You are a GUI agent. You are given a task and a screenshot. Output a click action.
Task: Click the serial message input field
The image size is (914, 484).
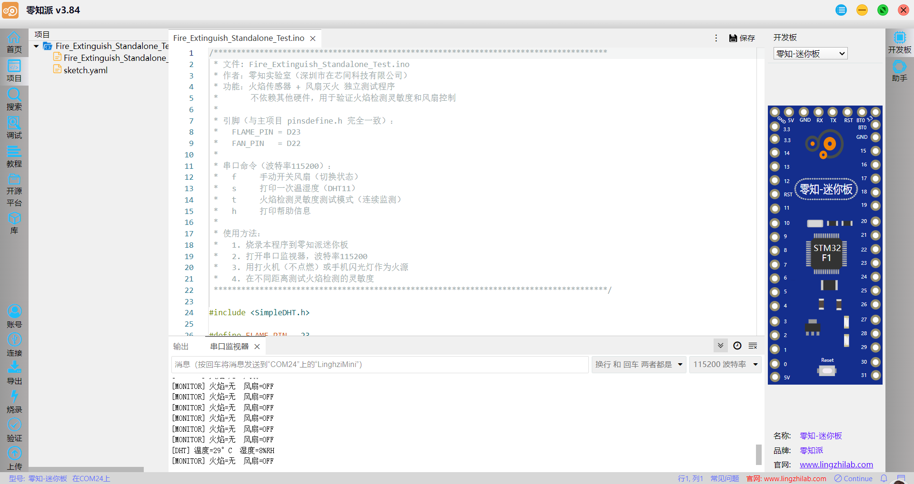[x=380, y=365]
